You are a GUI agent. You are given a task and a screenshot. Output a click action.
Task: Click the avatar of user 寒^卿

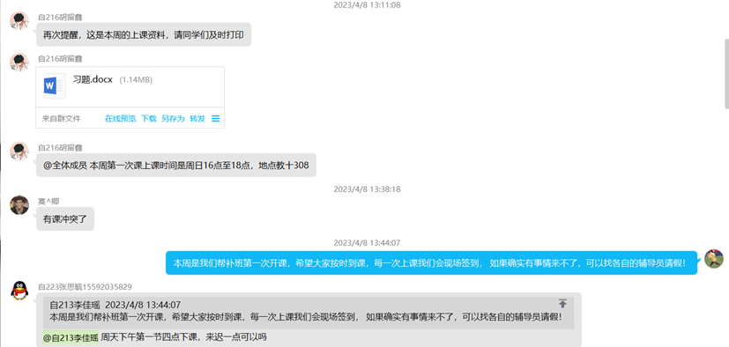tap(19, 205)
